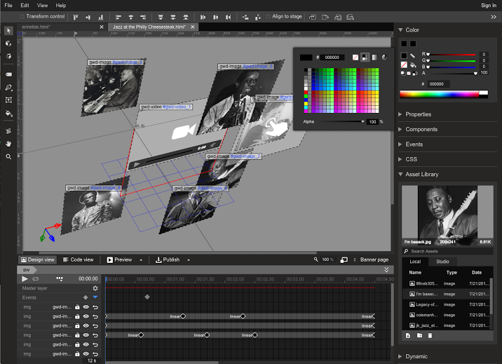Screen dimensions: 502x364
Task: Select the 3D object rotate tool
Action: (8, 43)
